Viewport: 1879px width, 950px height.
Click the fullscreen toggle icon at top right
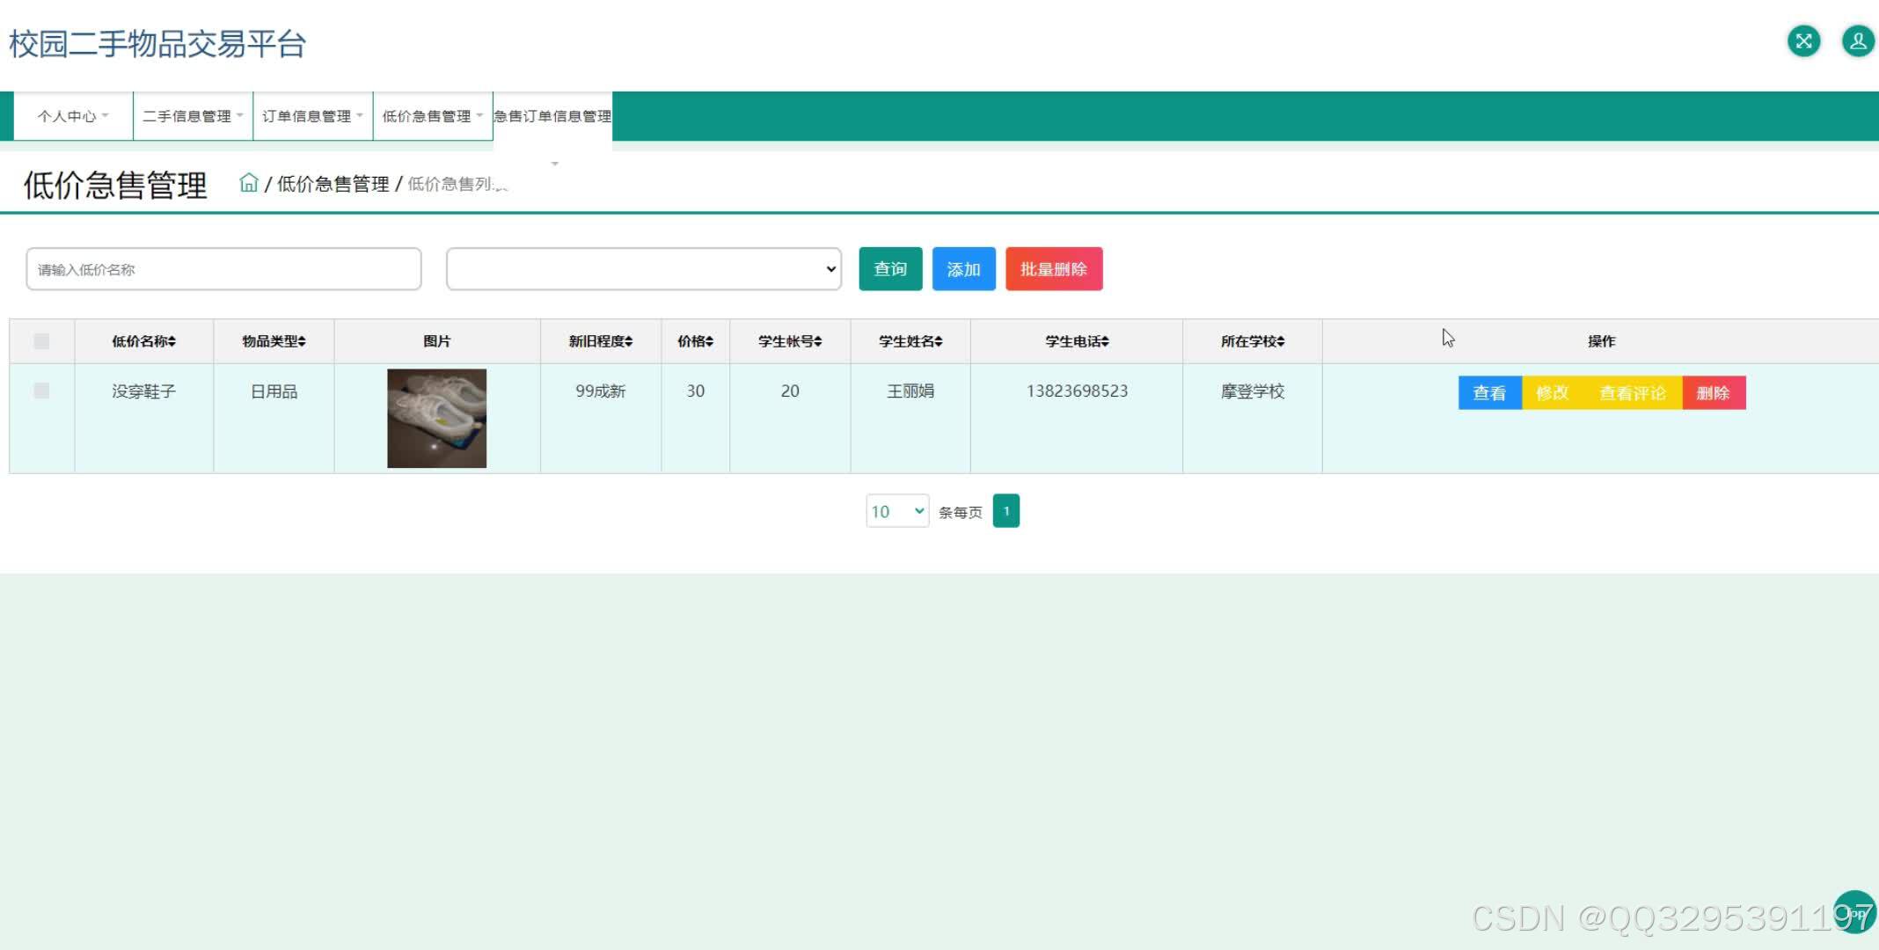coord(1803,41)
